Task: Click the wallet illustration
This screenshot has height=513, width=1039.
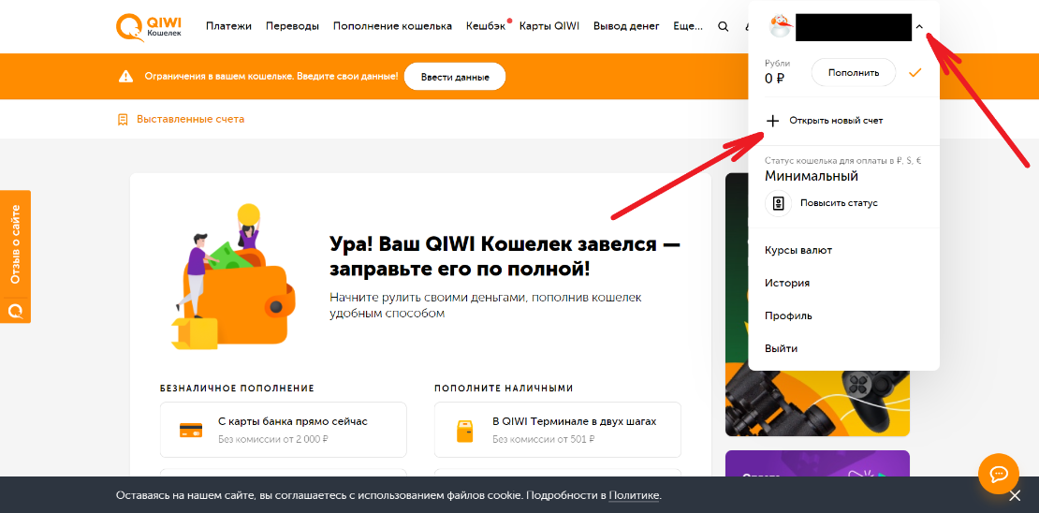Action: coord(232,276)
